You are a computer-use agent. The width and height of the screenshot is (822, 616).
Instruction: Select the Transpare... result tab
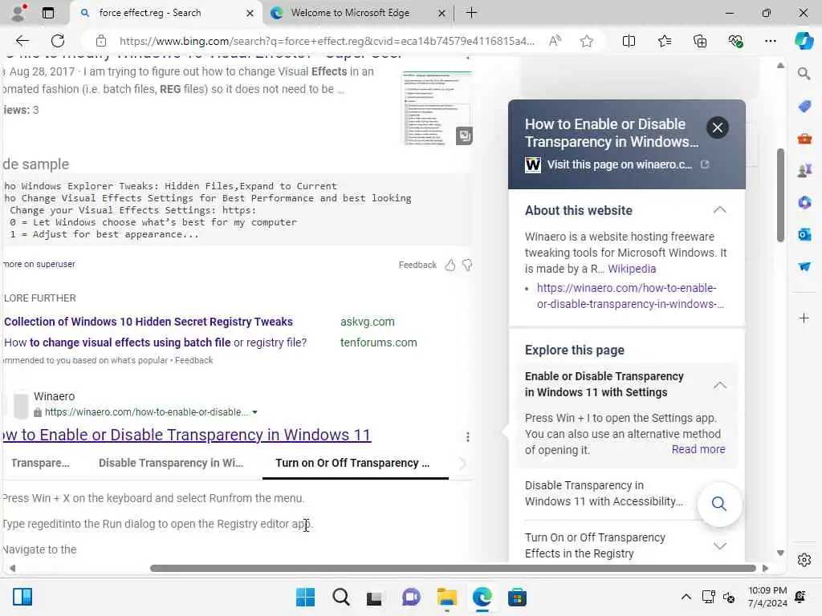40,463
